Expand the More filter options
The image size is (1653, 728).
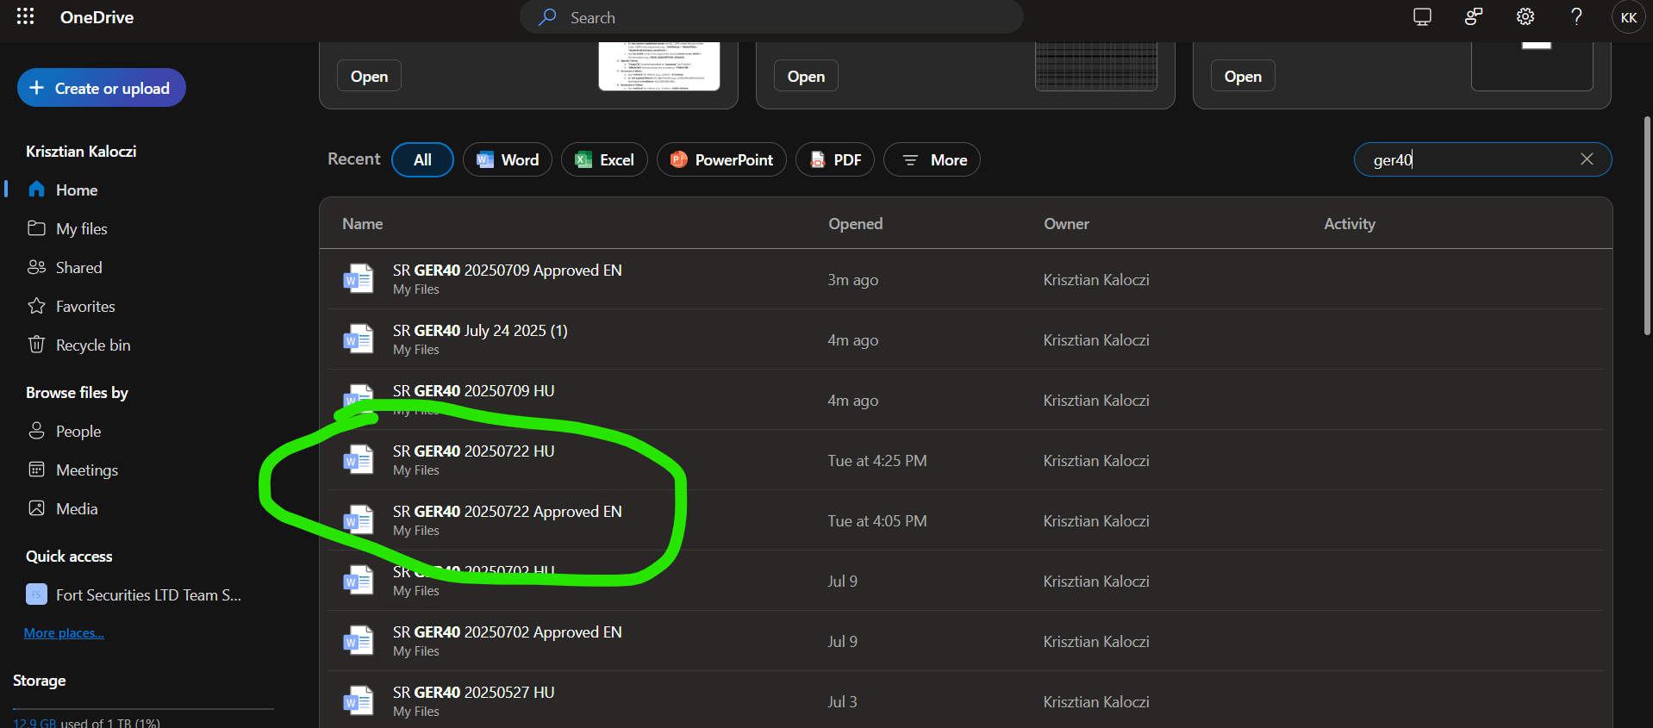pos(932,159)
